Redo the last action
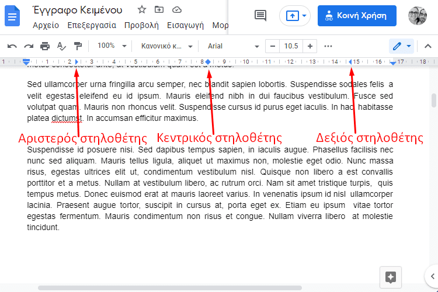 (x=29, y=46)
